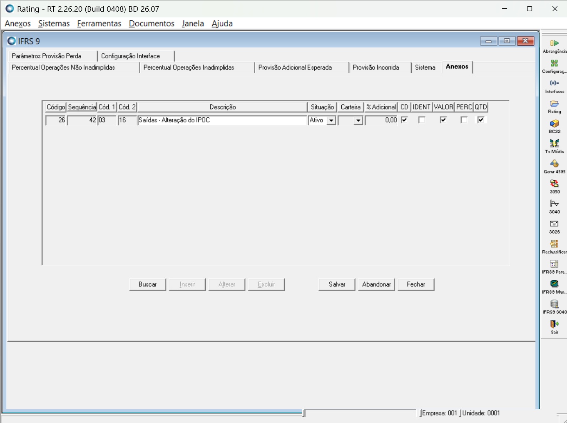Viewport: 567px width, 423px height.
Task: Click the Sequência field showing 42
Action: [x=82, y=120]
